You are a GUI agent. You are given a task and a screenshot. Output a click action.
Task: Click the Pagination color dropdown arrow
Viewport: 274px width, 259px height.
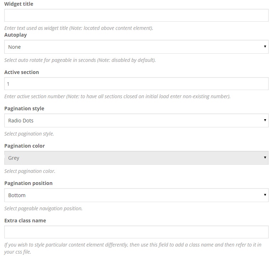tap(265, 158)
